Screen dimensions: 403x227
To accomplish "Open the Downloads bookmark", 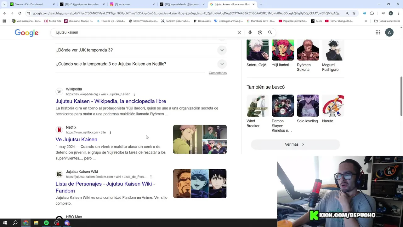I will coord(202,21).
